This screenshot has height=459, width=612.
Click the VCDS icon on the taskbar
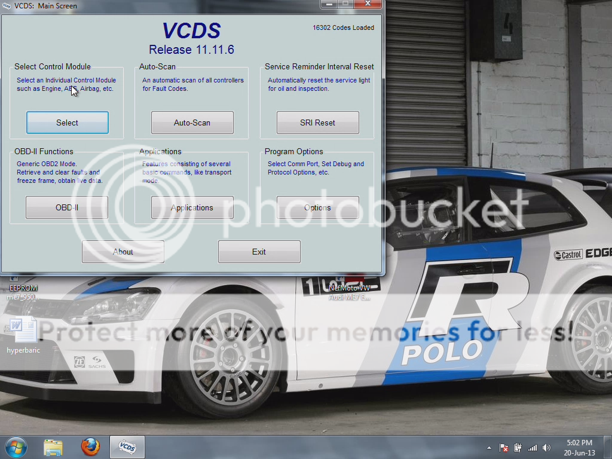pos(127,447)
